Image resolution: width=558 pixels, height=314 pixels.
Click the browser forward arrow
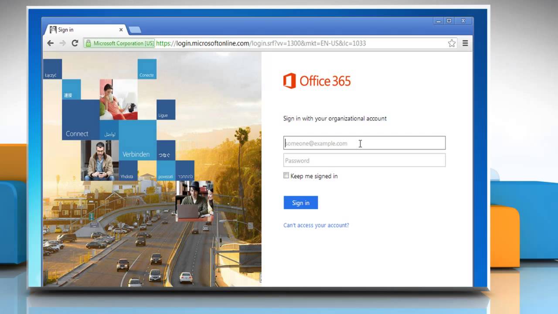tap(63, 43)
